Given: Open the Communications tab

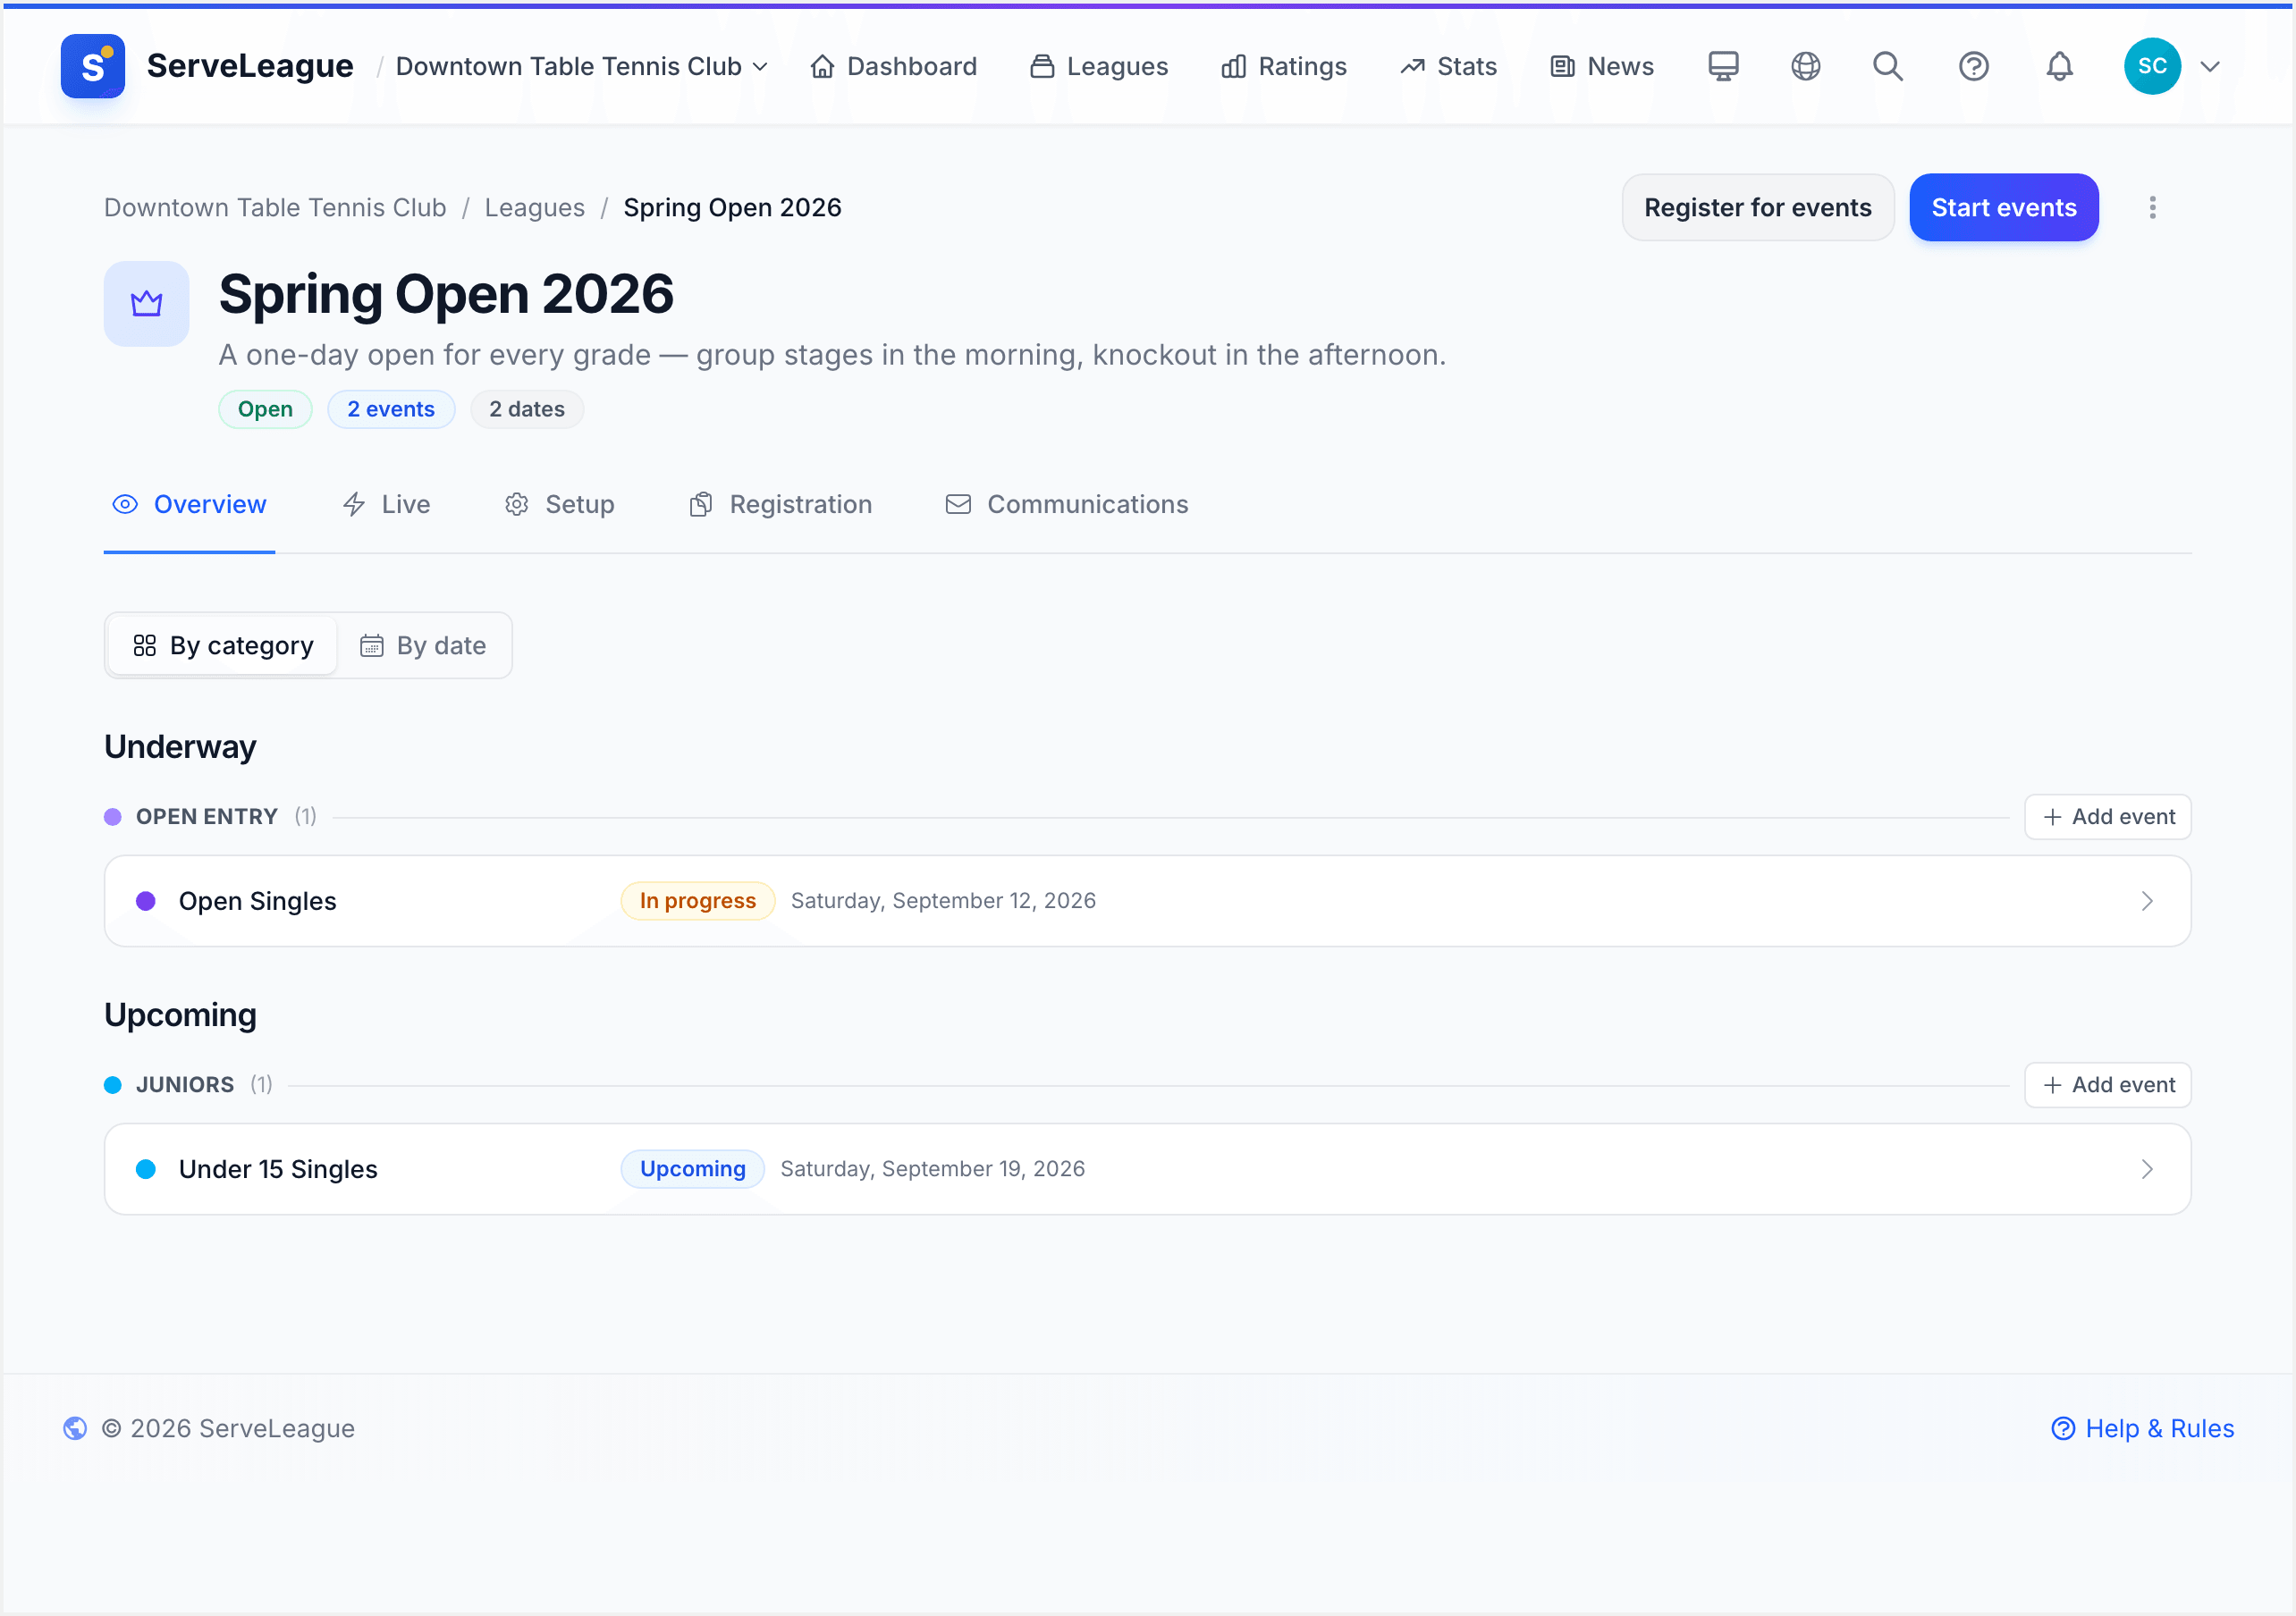Looking at the screenshot, I should pyautogui.click(x=1067, y=504).
